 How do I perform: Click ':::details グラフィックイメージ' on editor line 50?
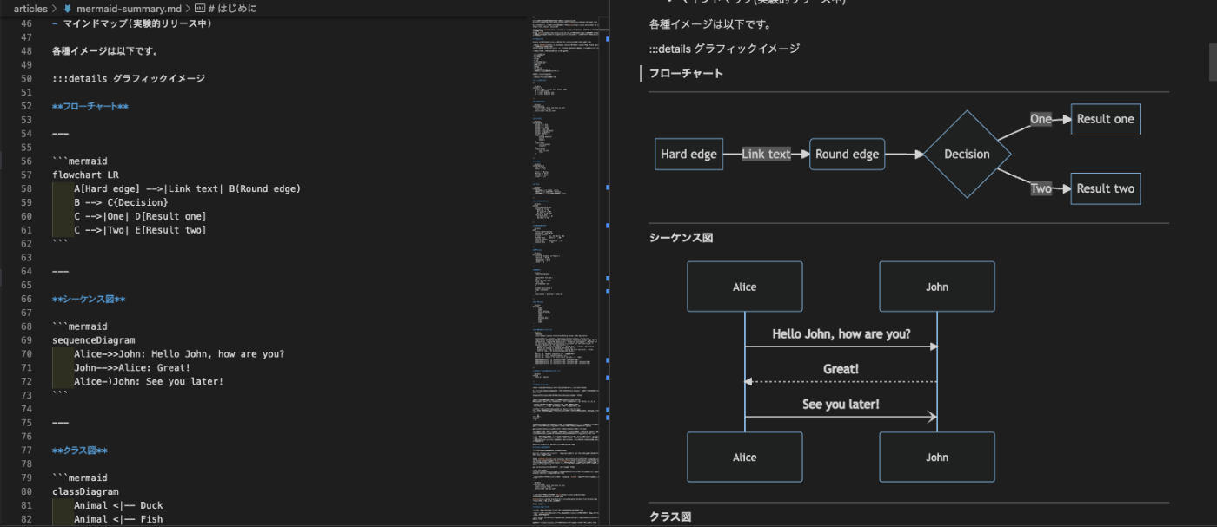pyautogui.click(x=129, y=78)
